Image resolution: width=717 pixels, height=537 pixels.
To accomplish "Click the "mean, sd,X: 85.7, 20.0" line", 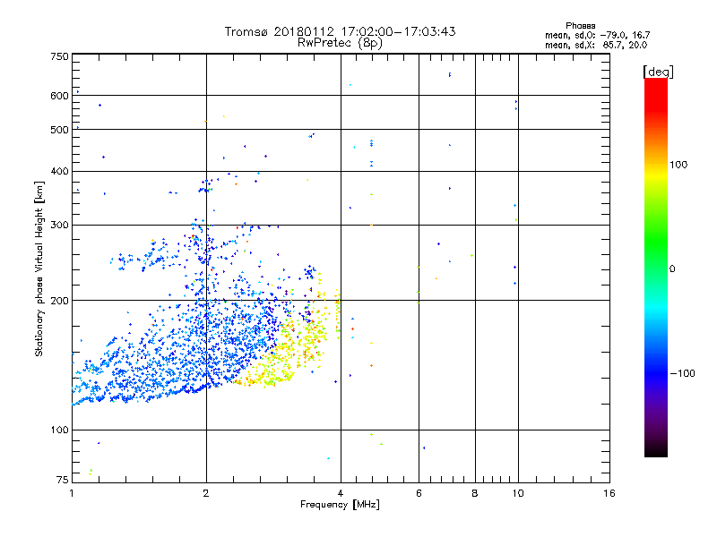I will click(x=596, y=45).
